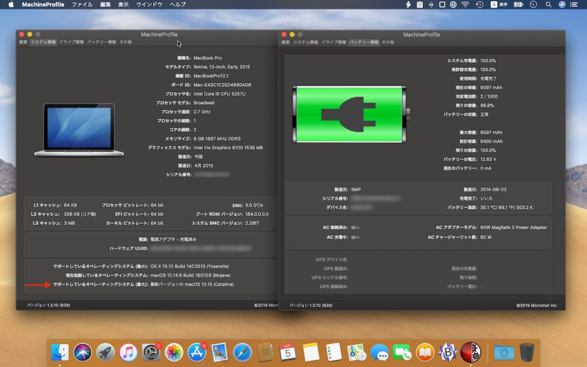The height and width of the screenshot is (367, 587).
Task: Open 編集 menu
Action: tap(105, 5)
